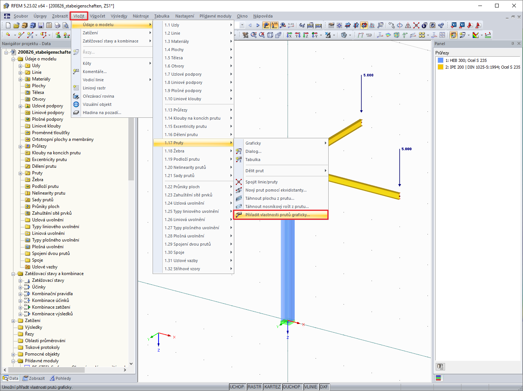Click the Save floppy disk icon
Viewport: 523px width, 391px height.
[x=41, y=25]
